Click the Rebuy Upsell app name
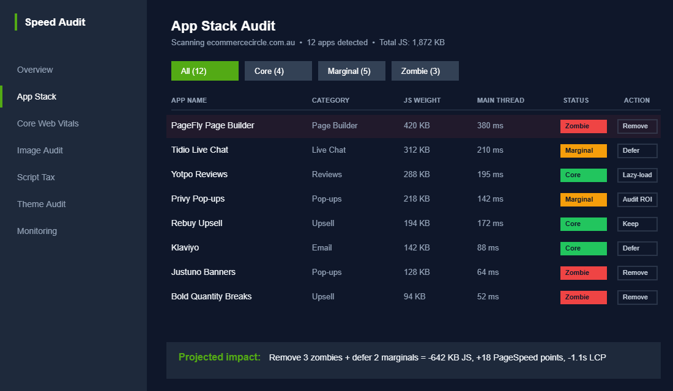The width and height of the screenshot is (673, 391). tap(196, 224)
